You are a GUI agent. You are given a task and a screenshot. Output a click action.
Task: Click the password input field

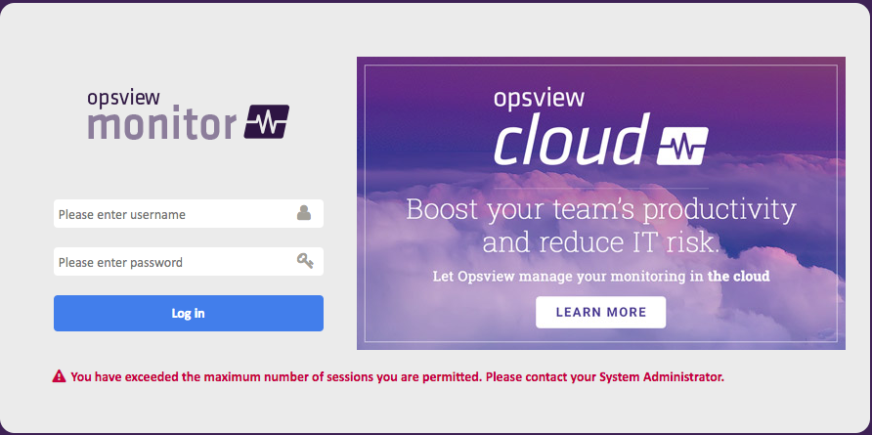pos(188,261)
